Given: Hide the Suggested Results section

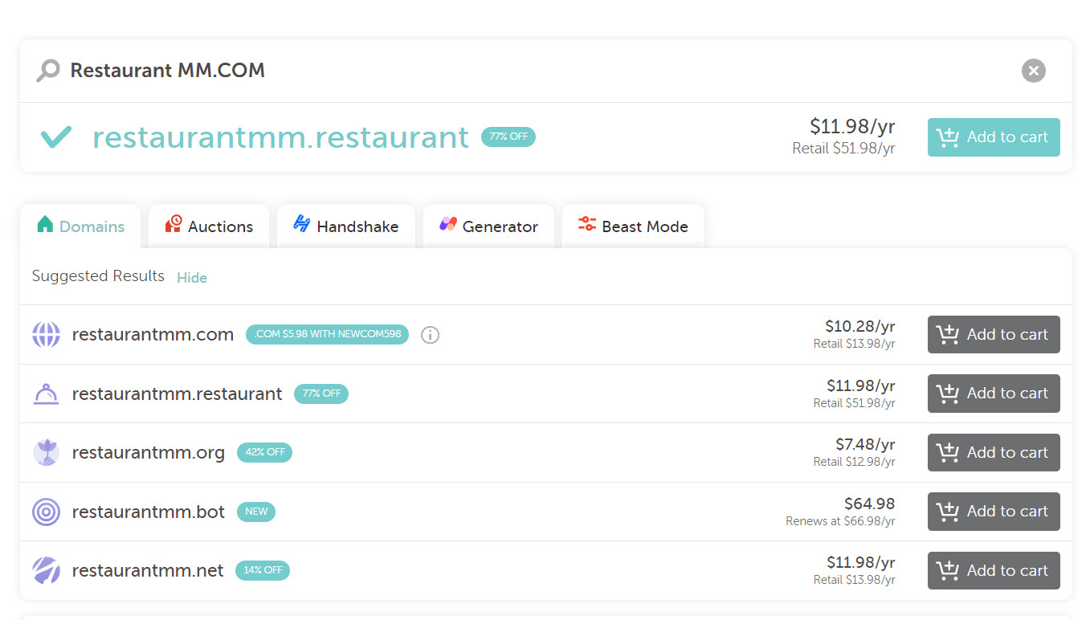Looking at the screenshot, I should tap(192, 278).
